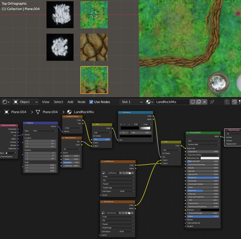The width and height of the screenshot is (241, 239).
Task: Open the editor type selector in node editor header
Action: (x=6, y=102)
